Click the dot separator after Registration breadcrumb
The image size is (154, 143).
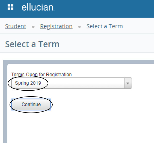79,27
